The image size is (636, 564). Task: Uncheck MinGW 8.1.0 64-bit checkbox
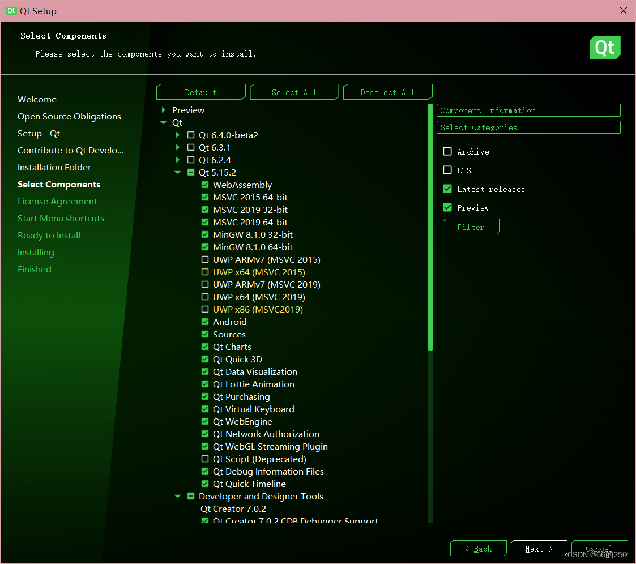[x=205, y=247]
